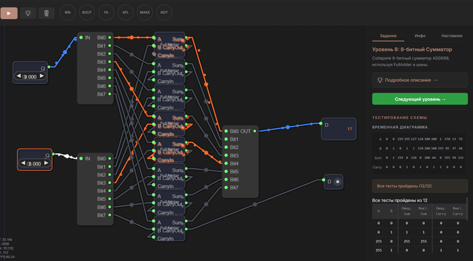Select the BOUT component tool
The image size is (473, 261).
pos(87,12)
